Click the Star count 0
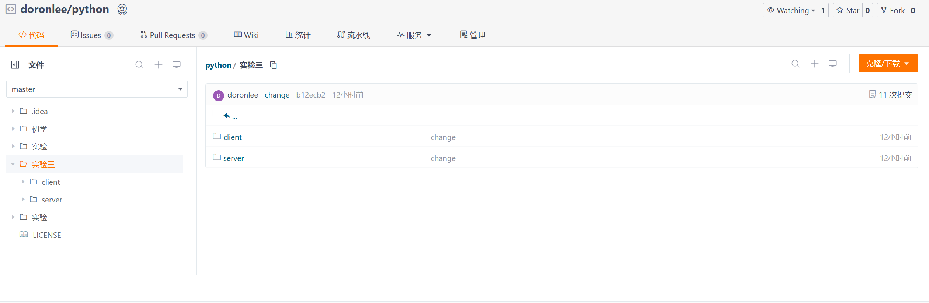The image size is (929, 303). point(868,10)
